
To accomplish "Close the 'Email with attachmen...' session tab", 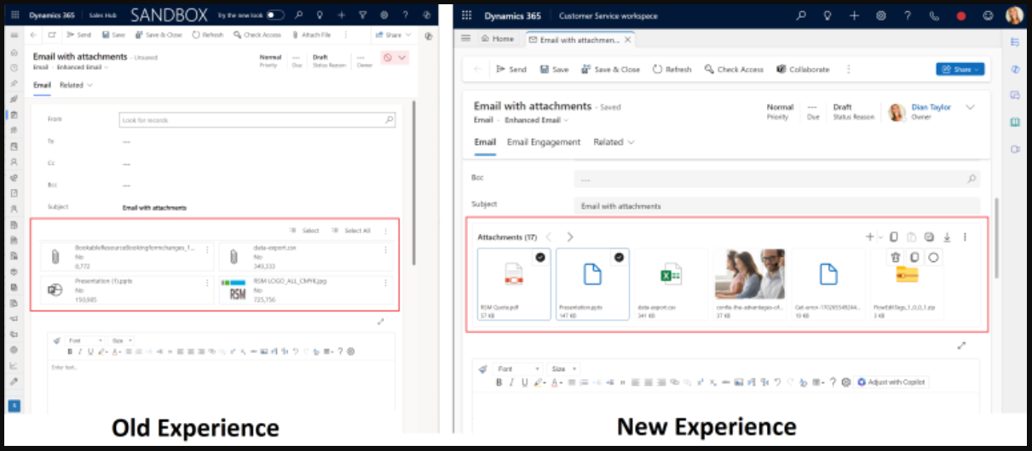I will 628,39.
